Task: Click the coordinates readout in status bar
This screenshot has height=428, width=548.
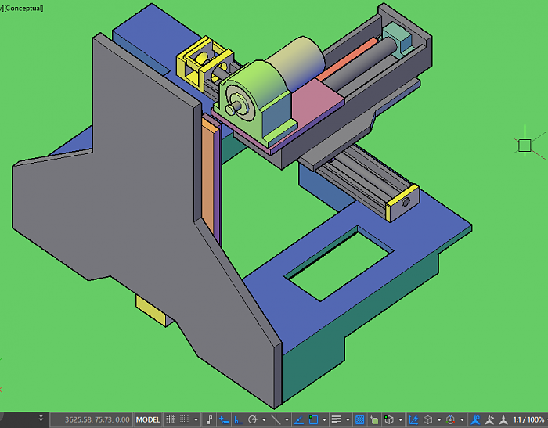Action: tap(97, 419)
